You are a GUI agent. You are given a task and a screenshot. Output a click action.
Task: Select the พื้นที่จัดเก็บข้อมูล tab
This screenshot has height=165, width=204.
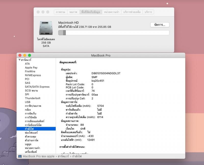pos(91,12)
